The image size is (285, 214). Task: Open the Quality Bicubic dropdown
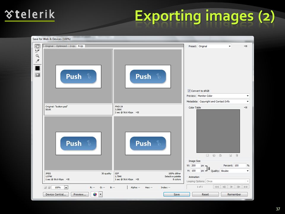click(235, 171)
